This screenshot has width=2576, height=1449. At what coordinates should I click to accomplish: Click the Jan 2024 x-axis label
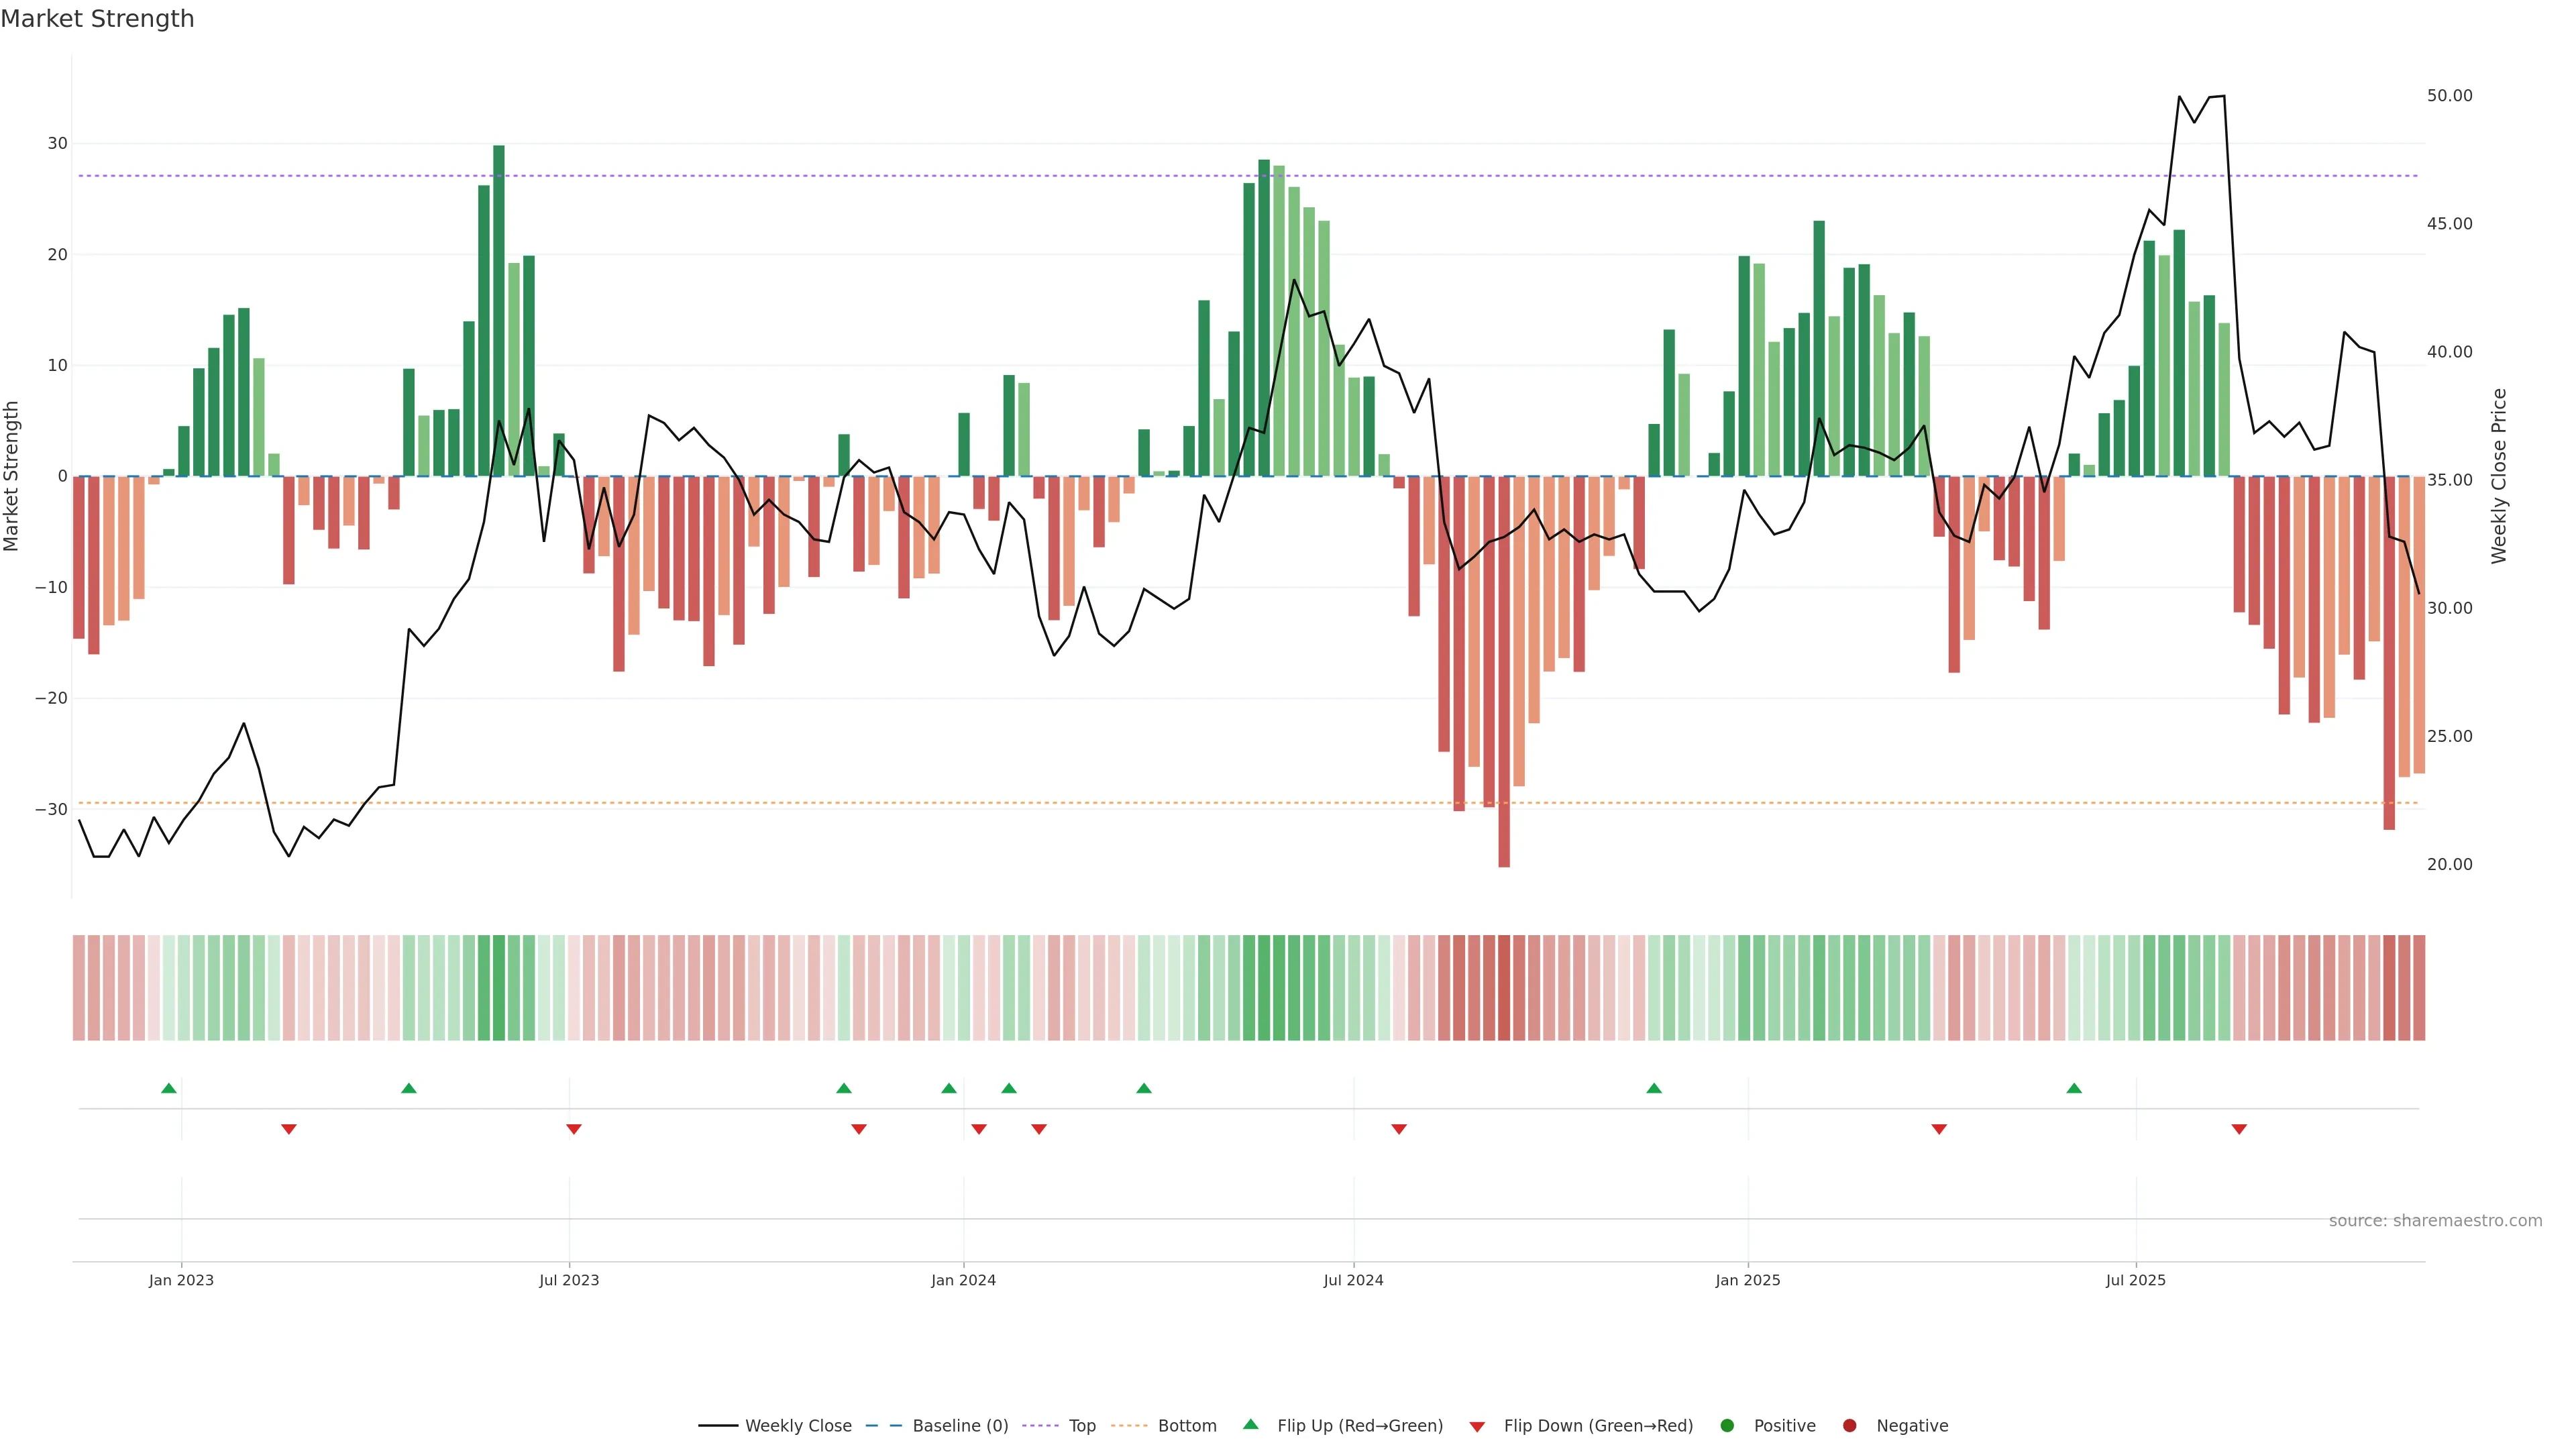(963, 1280)
